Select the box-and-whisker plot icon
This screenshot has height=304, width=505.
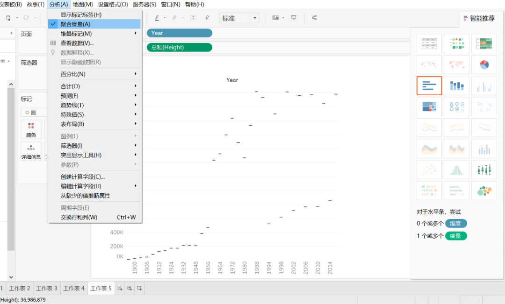pos(484,169)
